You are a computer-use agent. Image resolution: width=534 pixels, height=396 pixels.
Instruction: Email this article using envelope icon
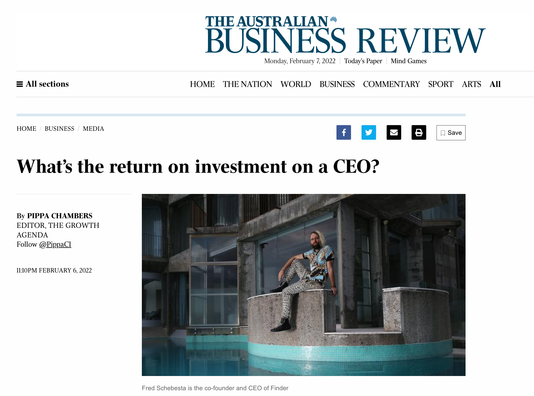pos(394,132)
